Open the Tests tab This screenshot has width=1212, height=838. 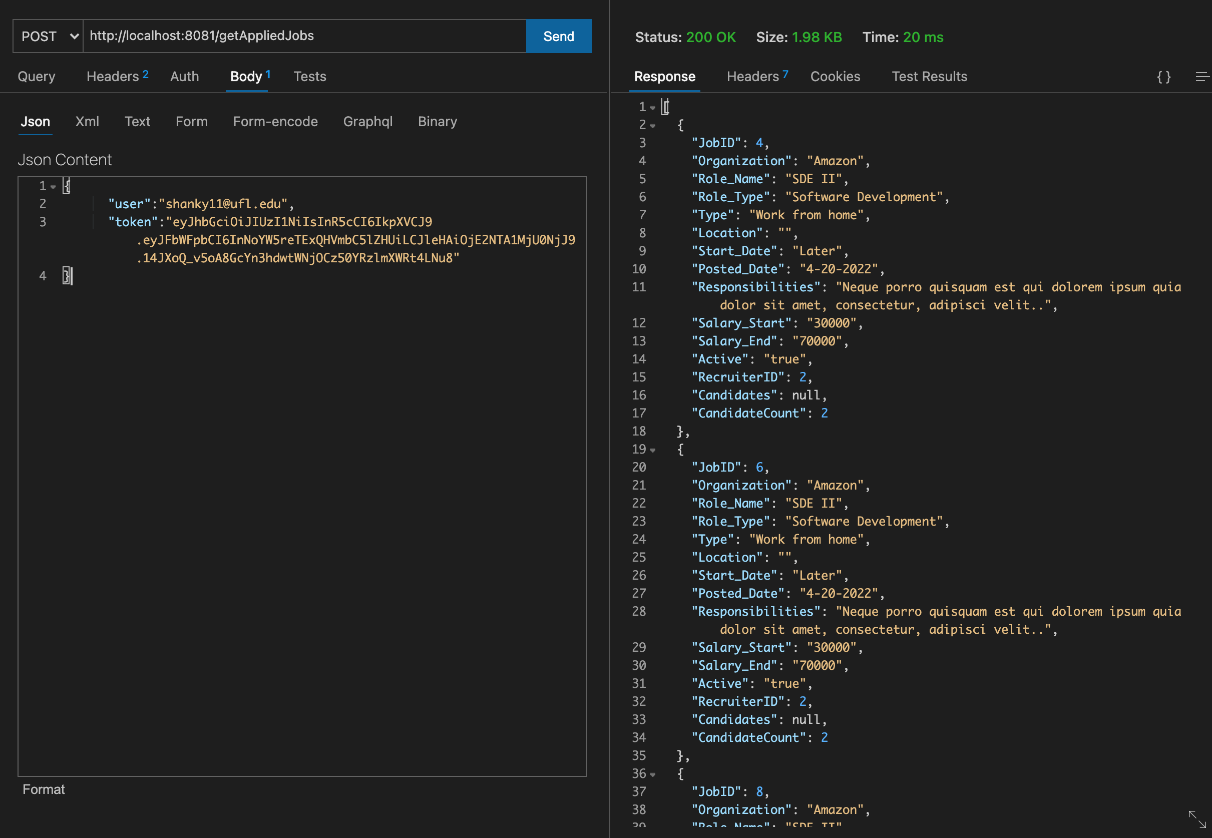tap(309, 77)
